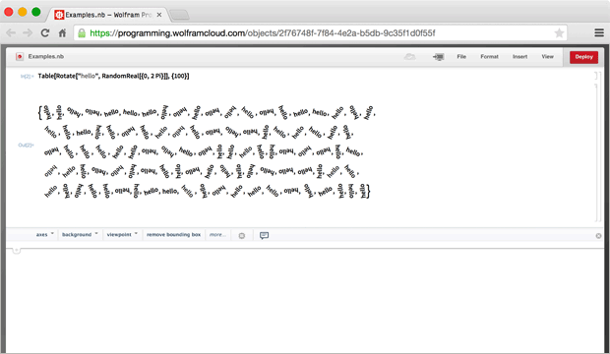Viewport: 610px width, 354px height.
Task: Select the Examples.nb browser tab
Action: [x=108, y=15]
